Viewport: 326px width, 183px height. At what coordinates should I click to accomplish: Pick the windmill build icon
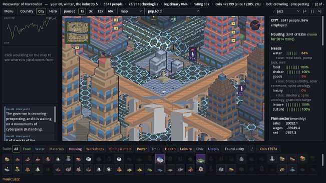(x=38, y=169)
